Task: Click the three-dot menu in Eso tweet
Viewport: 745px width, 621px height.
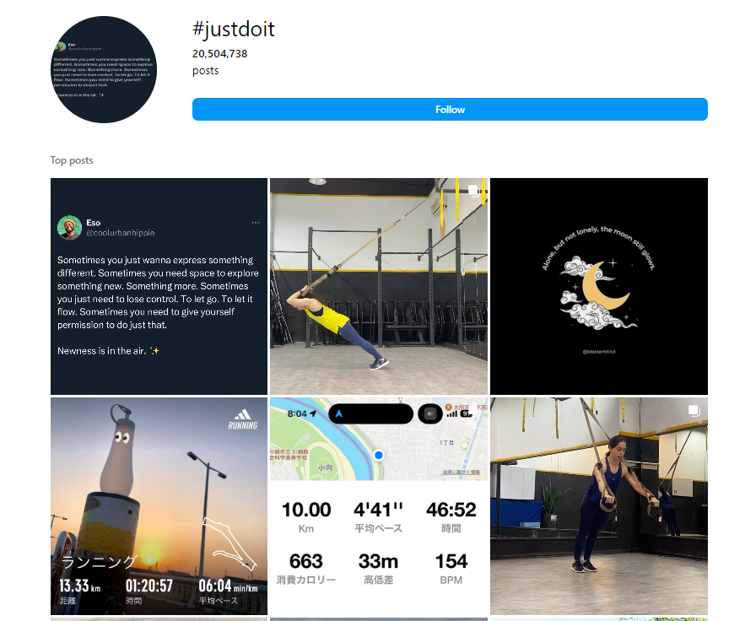Action: point(256,223)
